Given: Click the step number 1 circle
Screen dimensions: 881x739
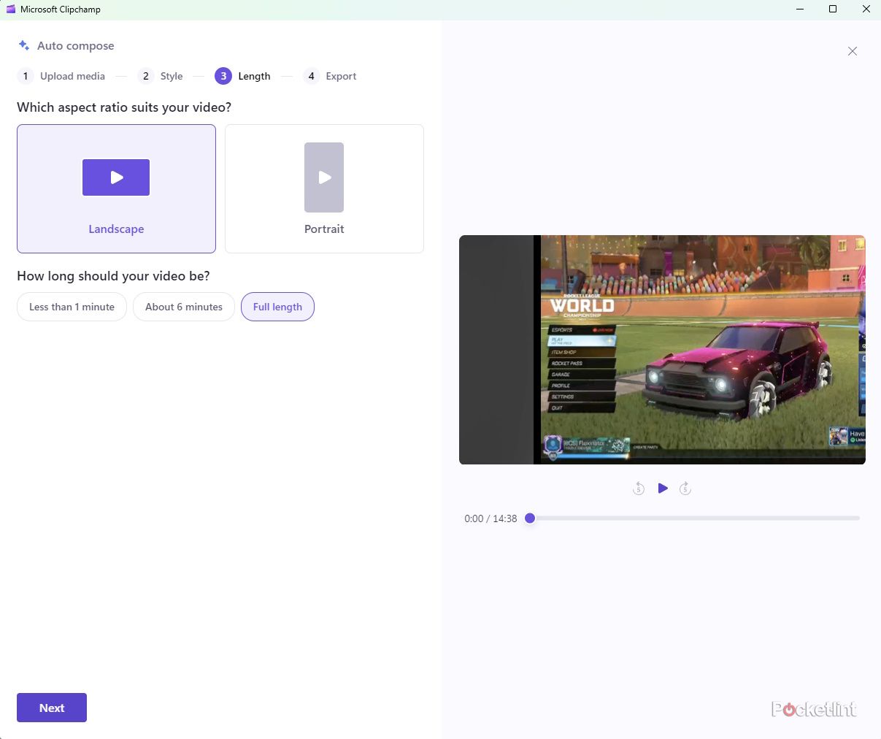Looking at the screenshot, I should pyautogui.click(x=26, y=76).
